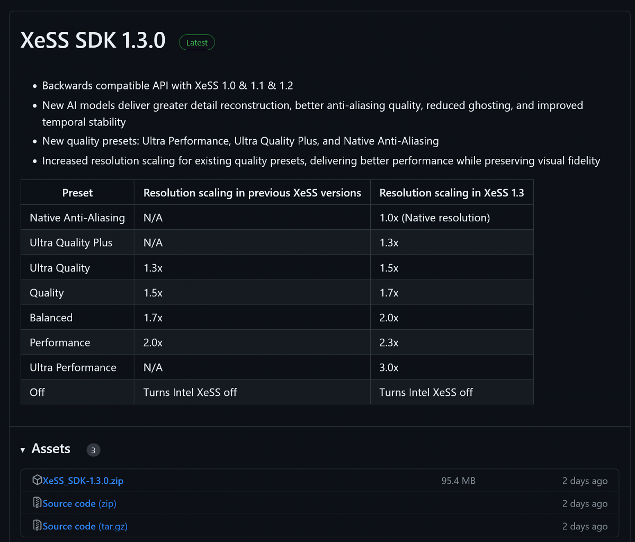The width and height of the screenshot is (635, 542).
Task: Click the Native Anti-Aliasing preset cell
Action: click(x=77, y=218)
